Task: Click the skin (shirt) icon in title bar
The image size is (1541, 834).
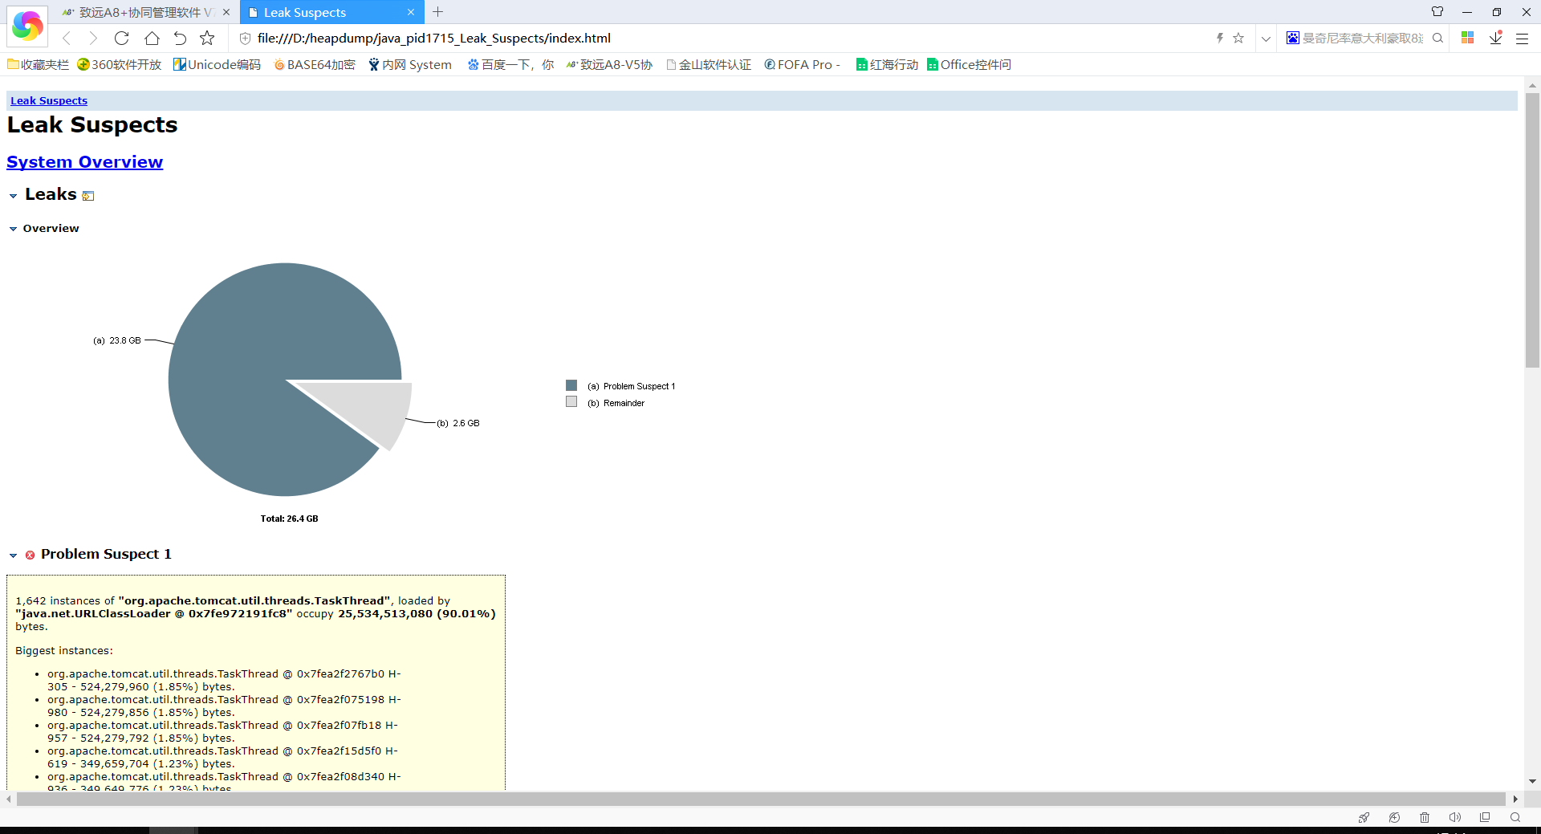Action: pyautogui.click(x=1437, y=12)
